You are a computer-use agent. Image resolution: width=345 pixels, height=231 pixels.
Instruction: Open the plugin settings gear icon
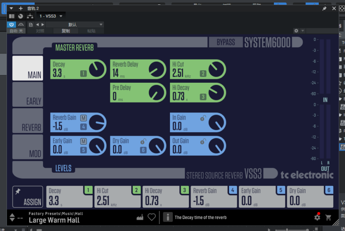pos(317,218)
